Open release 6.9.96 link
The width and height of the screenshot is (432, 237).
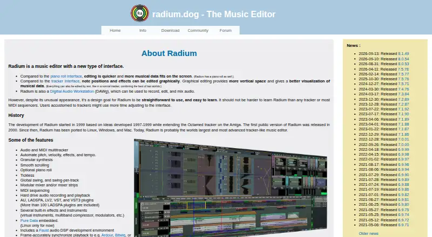[403, 165]
